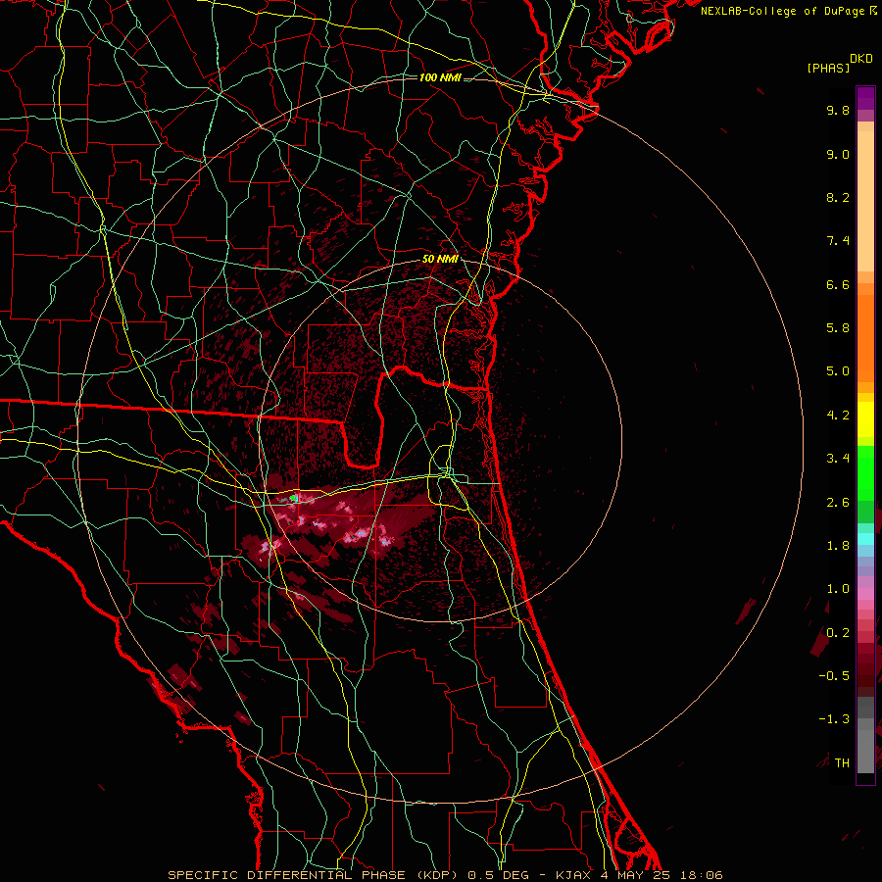Click the TH threshold label
882x882 pixels.
click(842, 763)
